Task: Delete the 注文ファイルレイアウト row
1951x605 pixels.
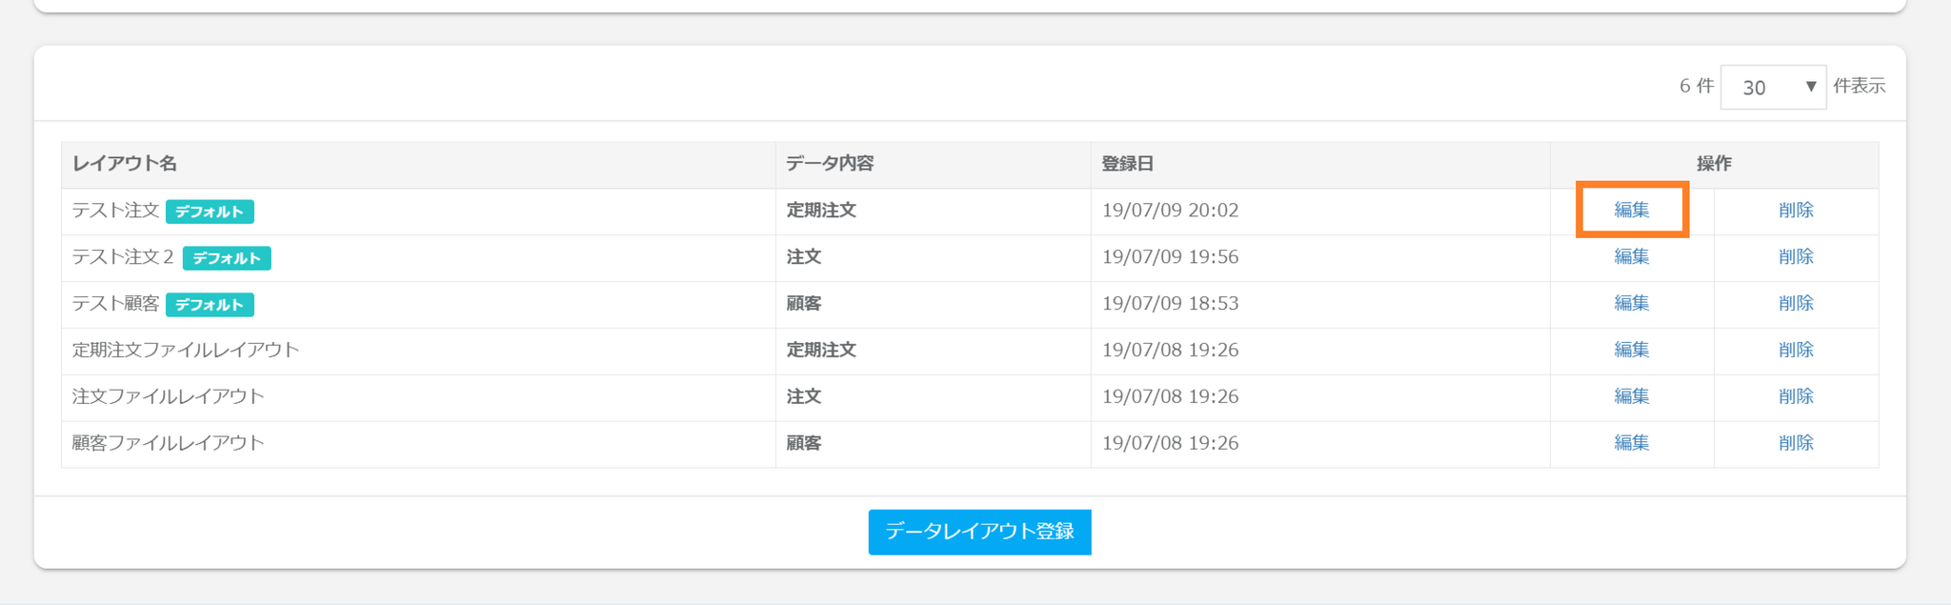Action: (1796, 397)
